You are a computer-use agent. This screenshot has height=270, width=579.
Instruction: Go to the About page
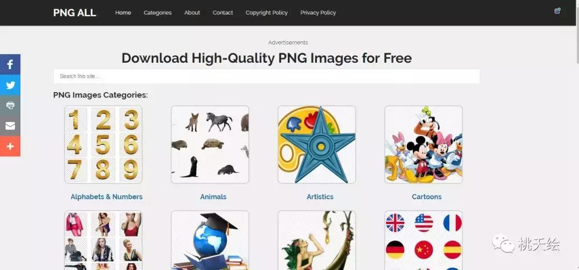coord(192,12)
